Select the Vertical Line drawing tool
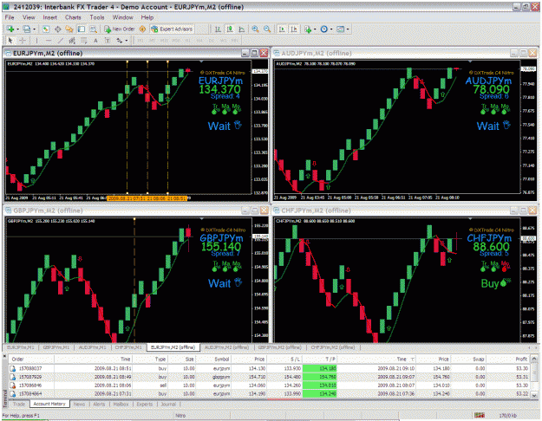Image resolution: width=542 pixels, height=421 pixels. [36, 41]
